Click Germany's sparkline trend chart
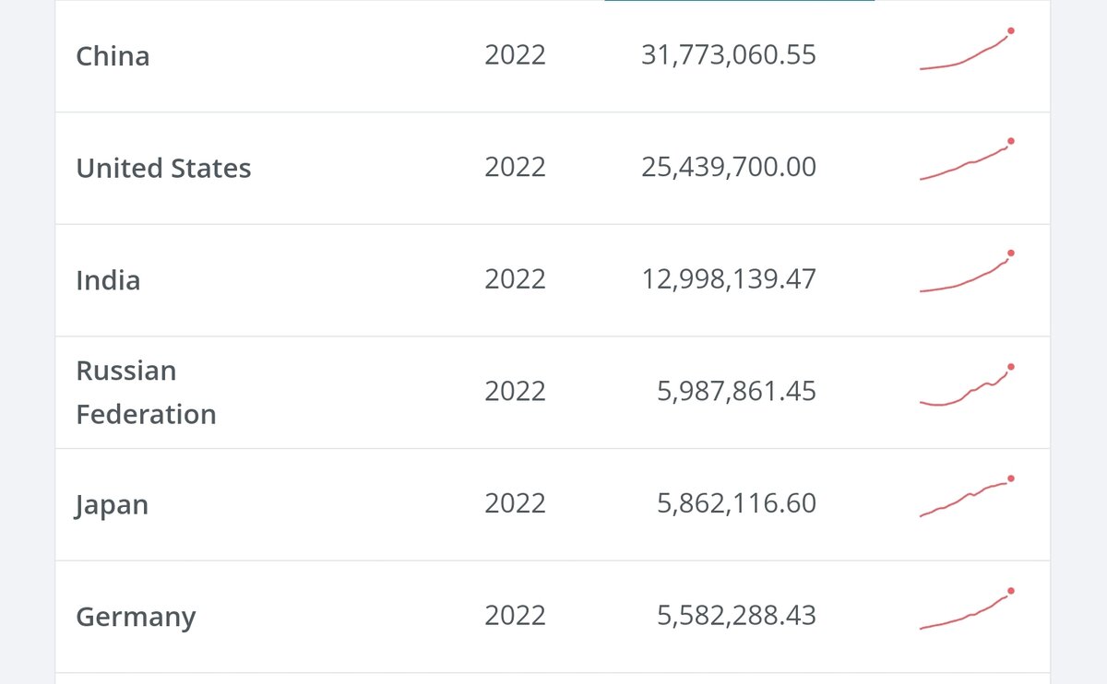 (x=967, y=611)
